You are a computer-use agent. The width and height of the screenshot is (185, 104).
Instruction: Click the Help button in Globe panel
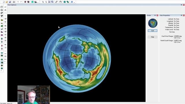tap(152, 37)
